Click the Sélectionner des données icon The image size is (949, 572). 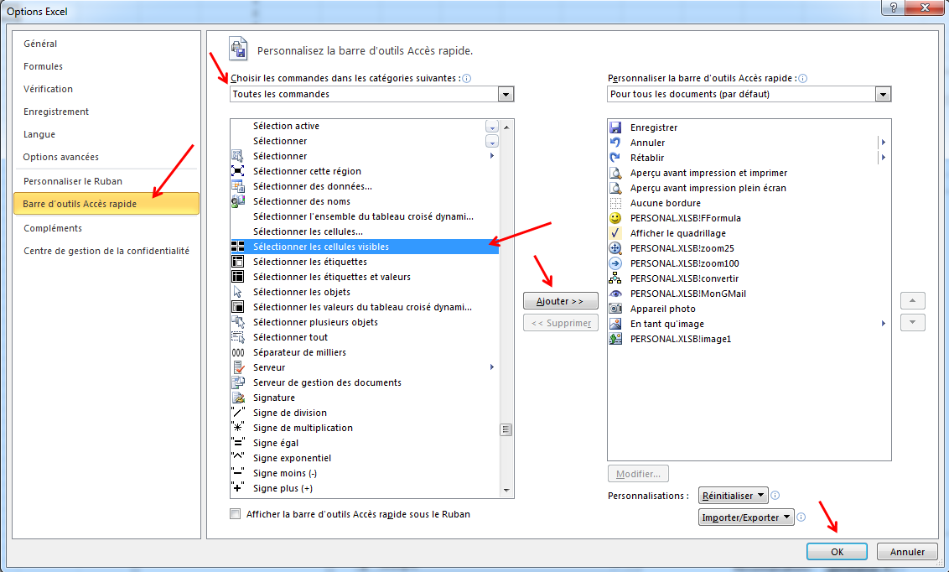point(238,186)
